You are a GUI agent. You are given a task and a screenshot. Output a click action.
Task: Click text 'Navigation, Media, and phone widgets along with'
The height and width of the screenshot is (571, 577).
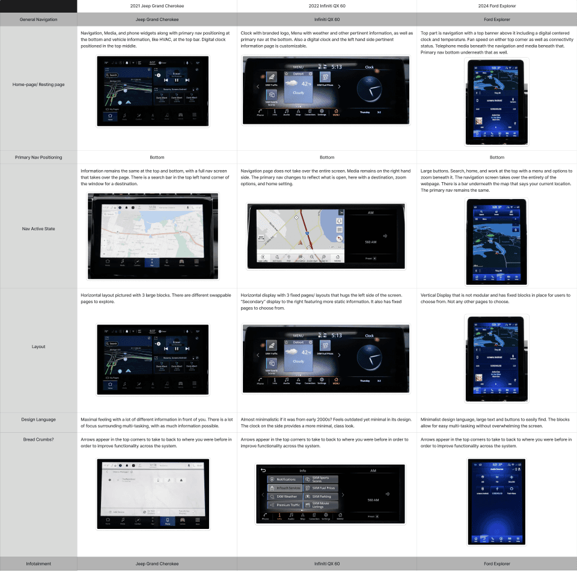(x=129, y=33)
